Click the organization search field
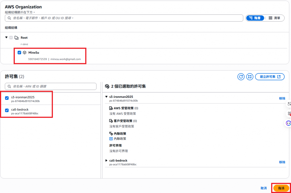Viewport: 291px width, 193px height. tap(124, 18)
